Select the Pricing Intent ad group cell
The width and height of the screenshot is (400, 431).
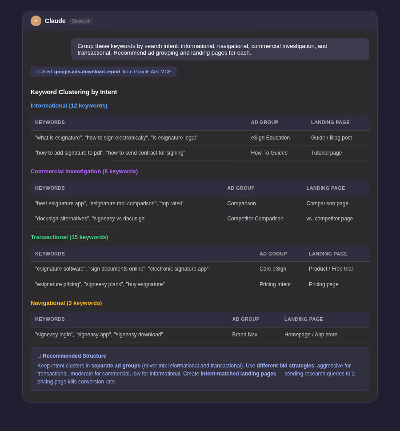tap(275, 284)
